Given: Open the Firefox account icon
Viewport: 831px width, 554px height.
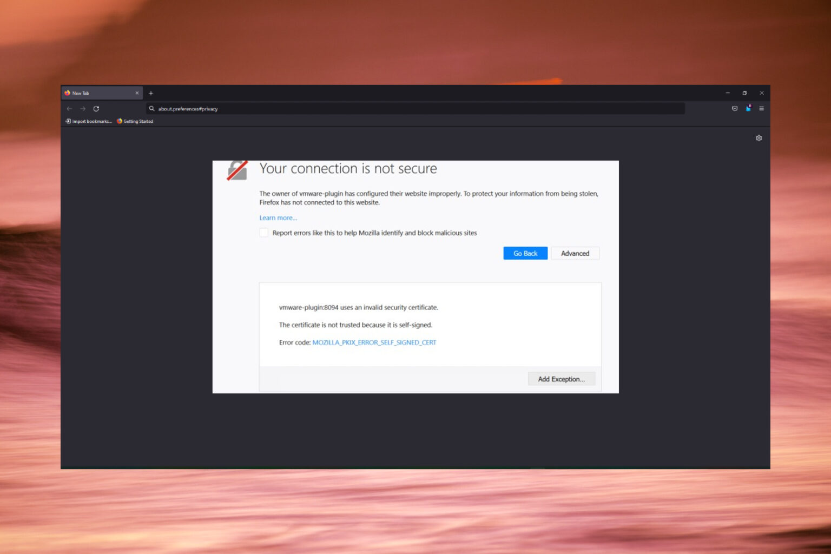Looking at the screenshot, I should (748, 108).
